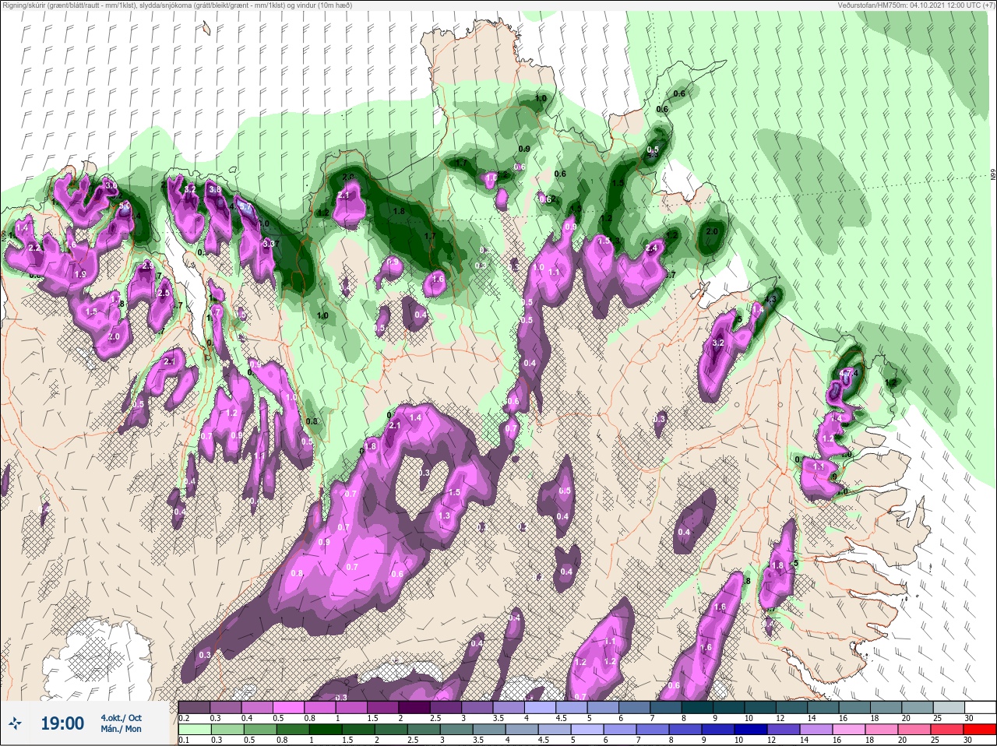Pick the palest green 0.1–0.3 swatch on lower scale
The image size is (997, 746).
(x=194, y=730)
